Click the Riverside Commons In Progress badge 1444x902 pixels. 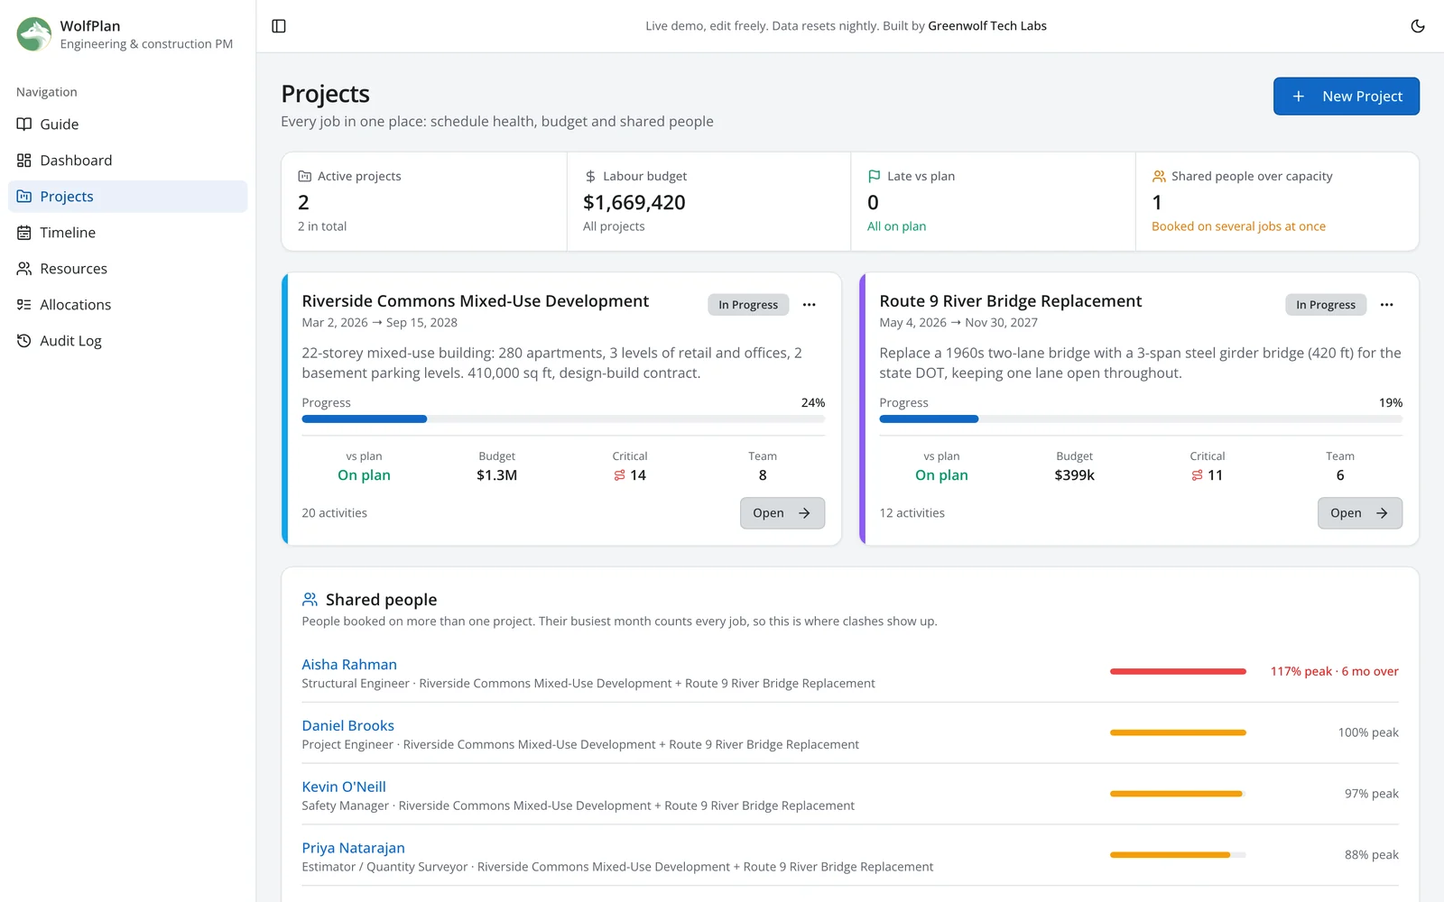click(748, 305)
